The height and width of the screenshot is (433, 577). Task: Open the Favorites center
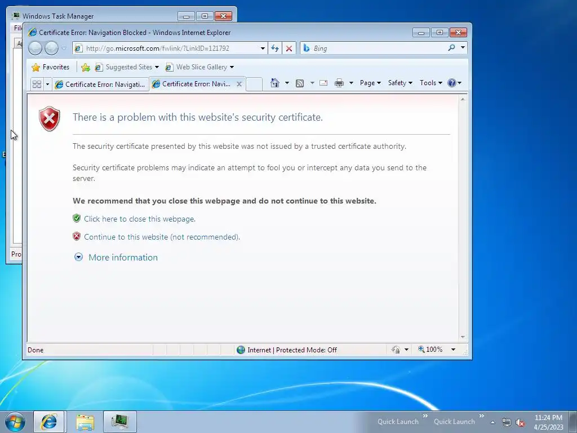(50, 67)
